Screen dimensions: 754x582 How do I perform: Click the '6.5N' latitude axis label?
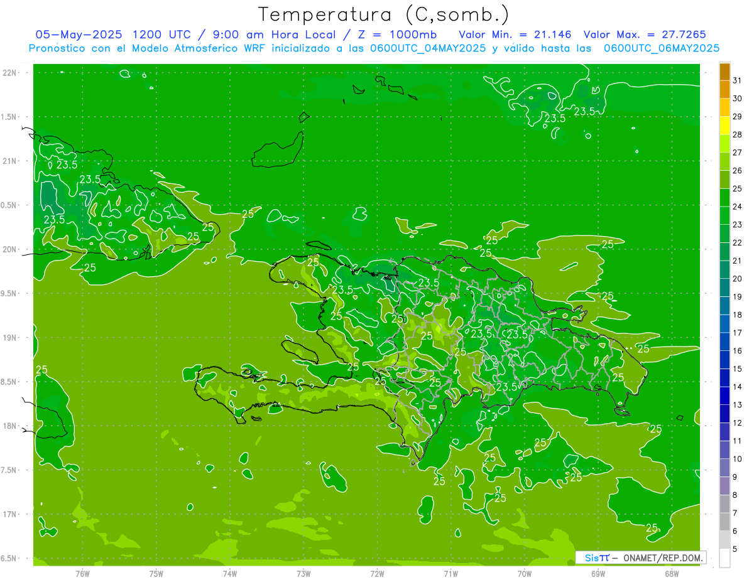[x=9, y=559]
